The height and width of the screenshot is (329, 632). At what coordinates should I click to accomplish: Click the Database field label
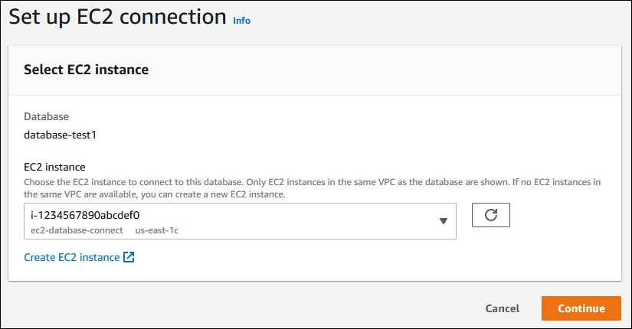(46, 116)
